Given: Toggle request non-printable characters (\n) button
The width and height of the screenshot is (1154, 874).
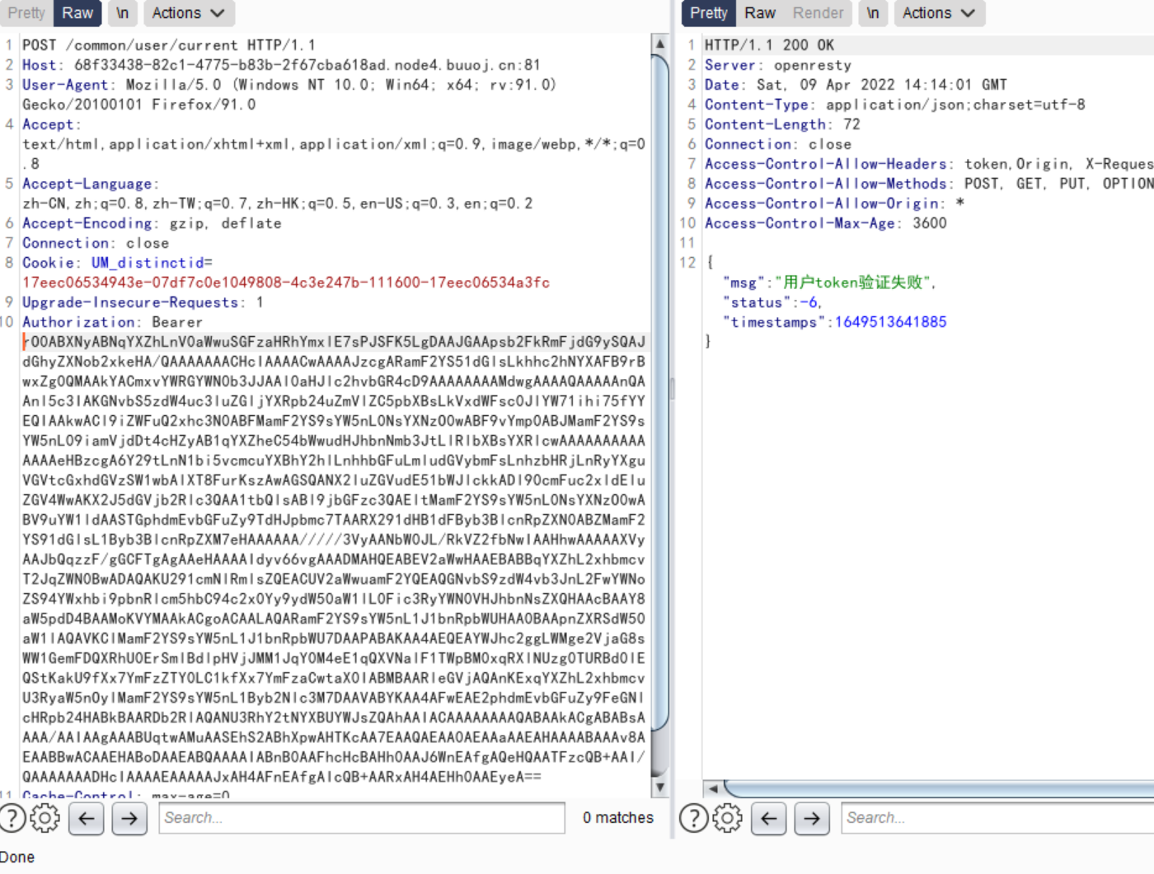Looking at the screenshot, I should click(x=122, y=13).
